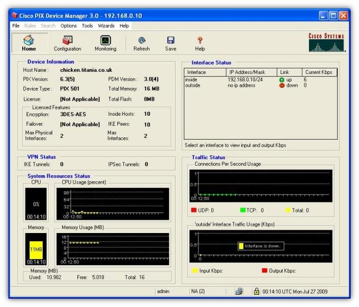Screen dimensions: 359x307
Task: Click the PDM Version value 3.0(4)
Action: tap(151, 80)
